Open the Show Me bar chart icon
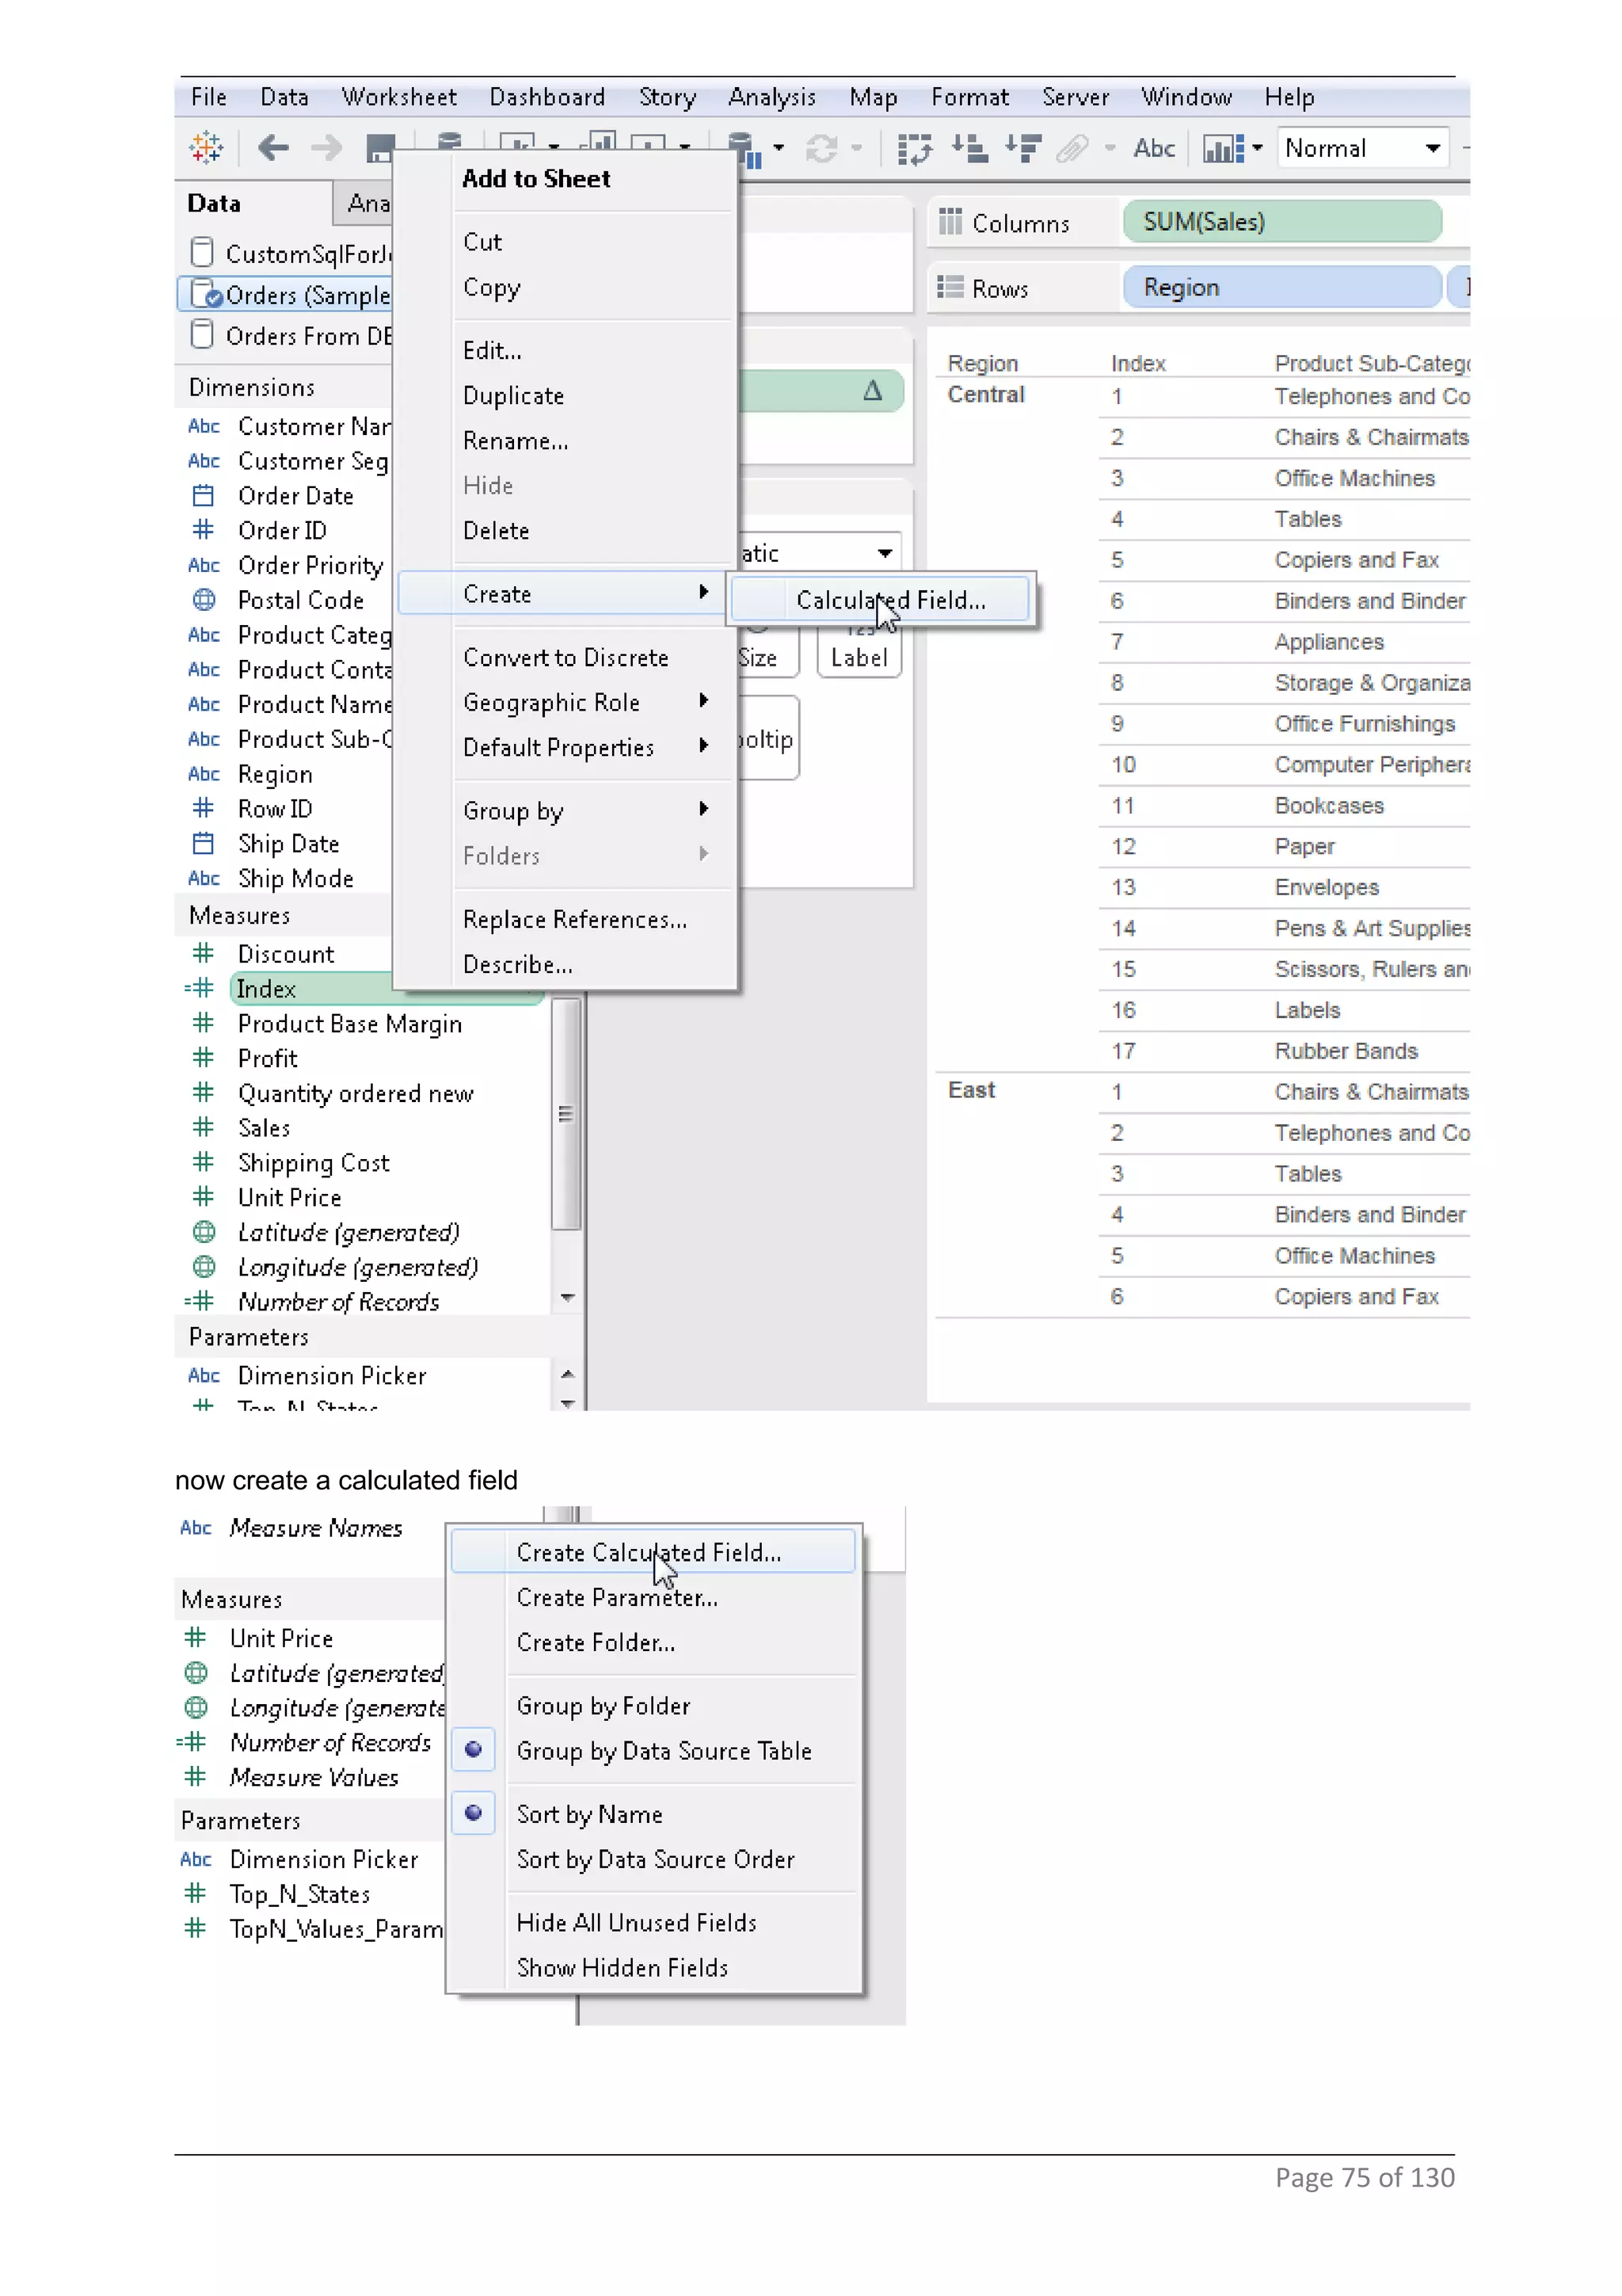Image resolution: width=1622 pixels, height=2296 pixels. (x=1224, y=148)
